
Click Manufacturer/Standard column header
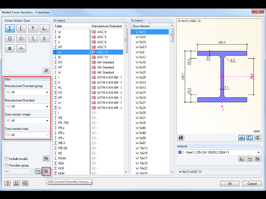pyautogui.click(x=107, y=26)
